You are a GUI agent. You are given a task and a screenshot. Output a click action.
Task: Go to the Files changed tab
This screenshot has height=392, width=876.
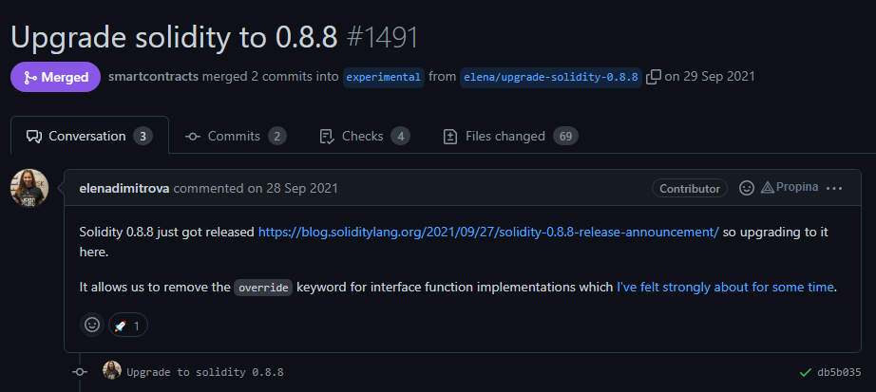(510, 136)
